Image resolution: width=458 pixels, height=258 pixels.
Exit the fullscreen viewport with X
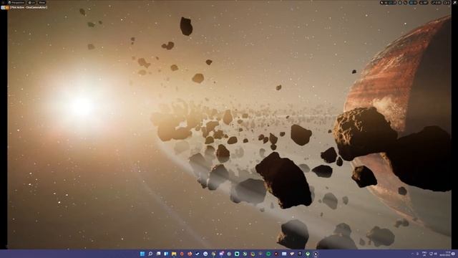click(455, 2)
